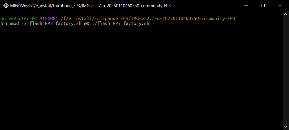This screenshot has width=289, height=130.
Task: Close the MINGW64 terminal window
Action: pos(280,6)
